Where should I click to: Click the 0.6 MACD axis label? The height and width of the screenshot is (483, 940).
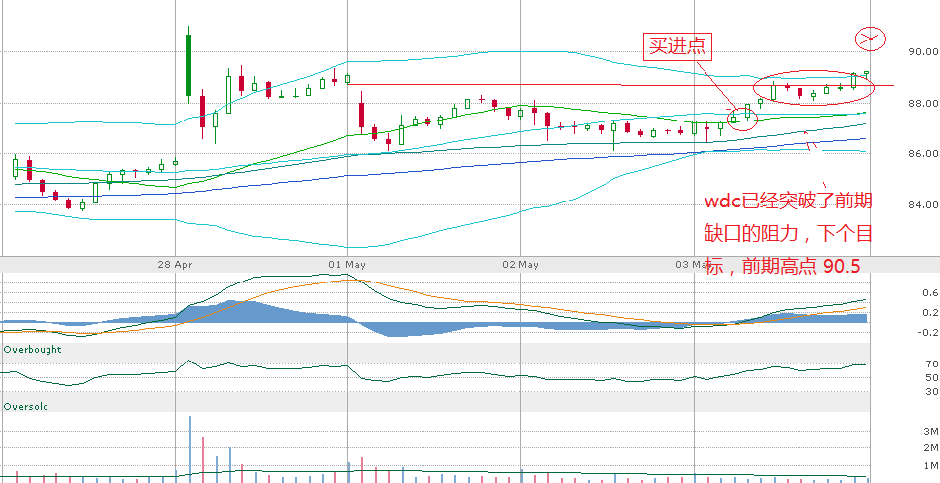pos(930,293)
